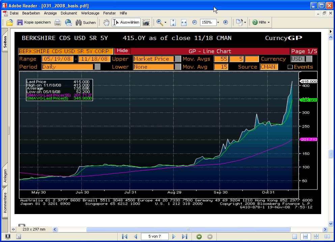
Task: Go to the last page
Action: [x=185, y=237]
